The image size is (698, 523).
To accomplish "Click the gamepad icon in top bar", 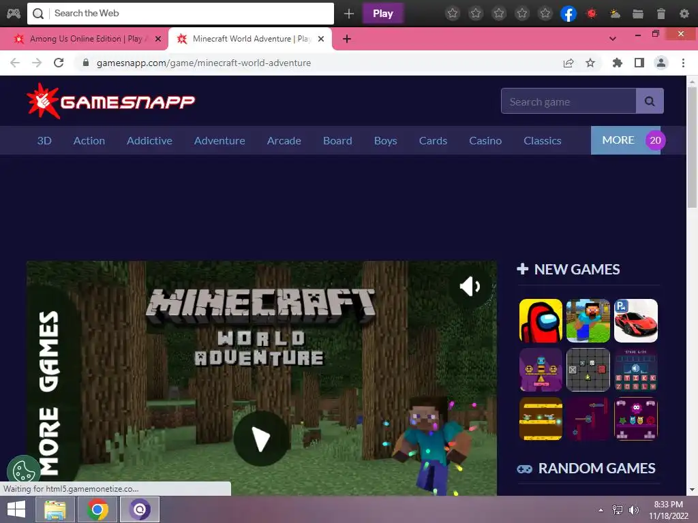I will click(x=13, y=14).
